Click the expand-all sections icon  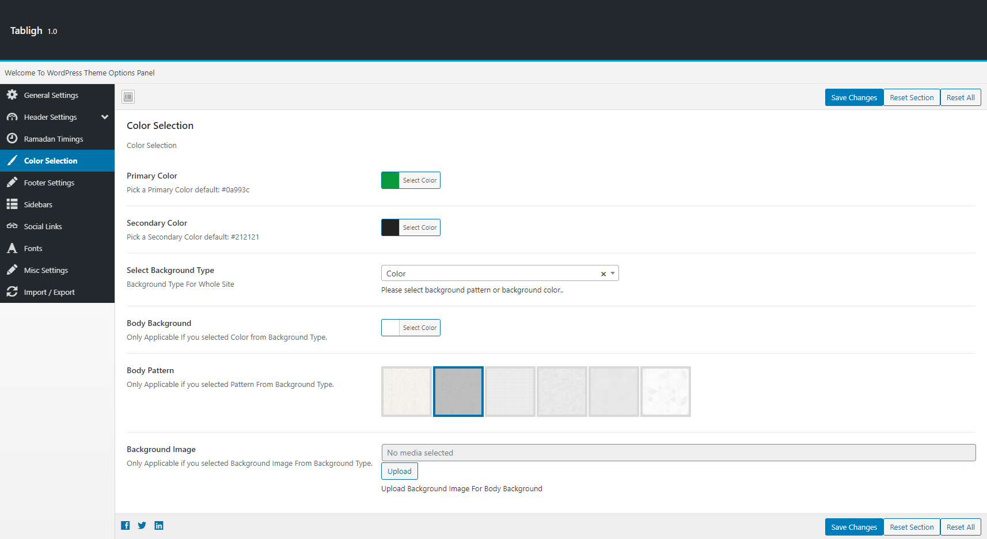128,97
